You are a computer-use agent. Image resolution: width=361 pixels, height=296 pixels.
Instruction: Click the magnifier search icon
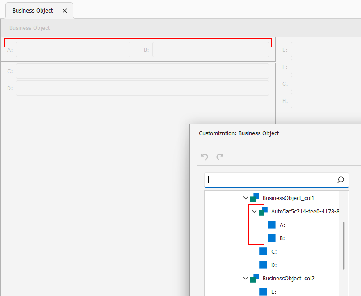tap(340, 180)
